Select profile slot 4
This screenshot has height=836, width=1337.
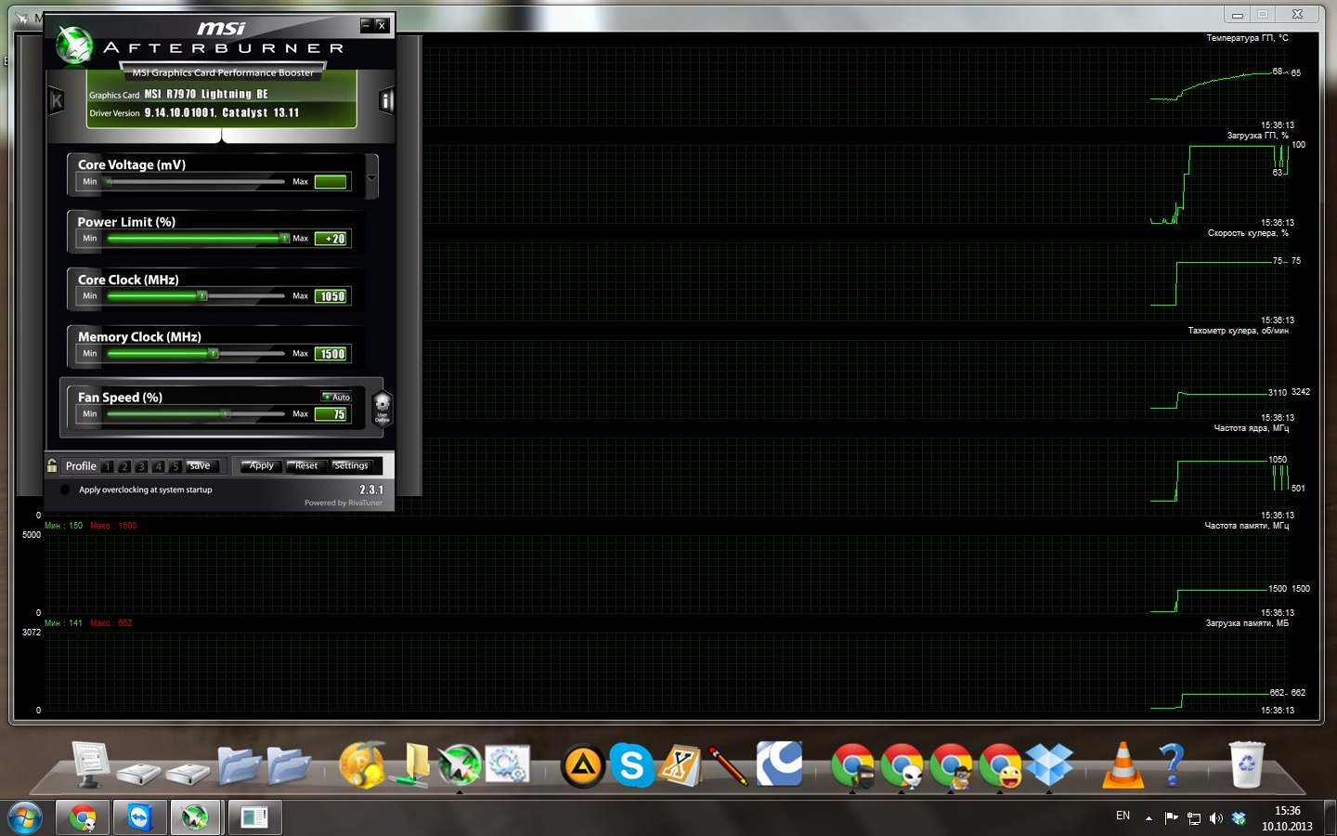[x=158, y=466]
